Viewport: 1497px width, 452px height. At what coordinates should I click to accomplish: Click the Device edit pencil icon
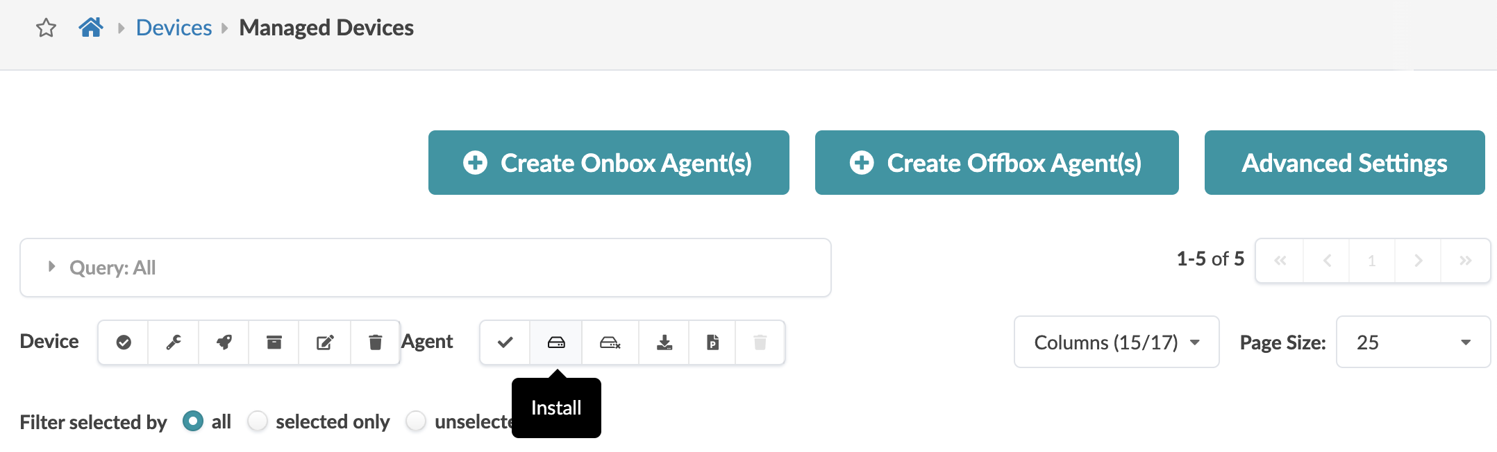(325, 342)
